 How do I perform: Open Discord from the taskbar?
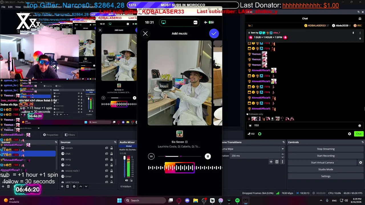(x=187, y=200)
